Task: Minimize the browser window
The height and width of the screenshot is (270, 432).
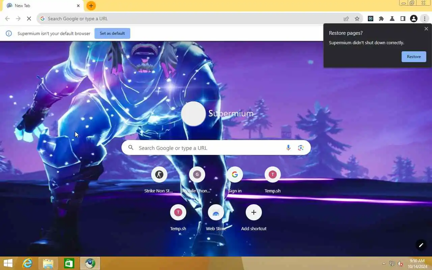Action: coord(404,3)
